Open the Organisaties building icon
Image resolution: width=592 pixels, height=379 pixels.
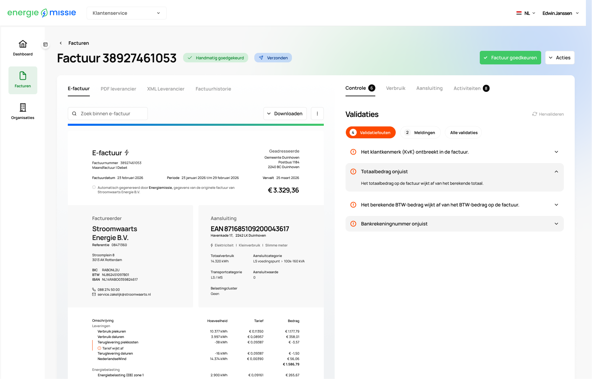click(x=23, y=107)
